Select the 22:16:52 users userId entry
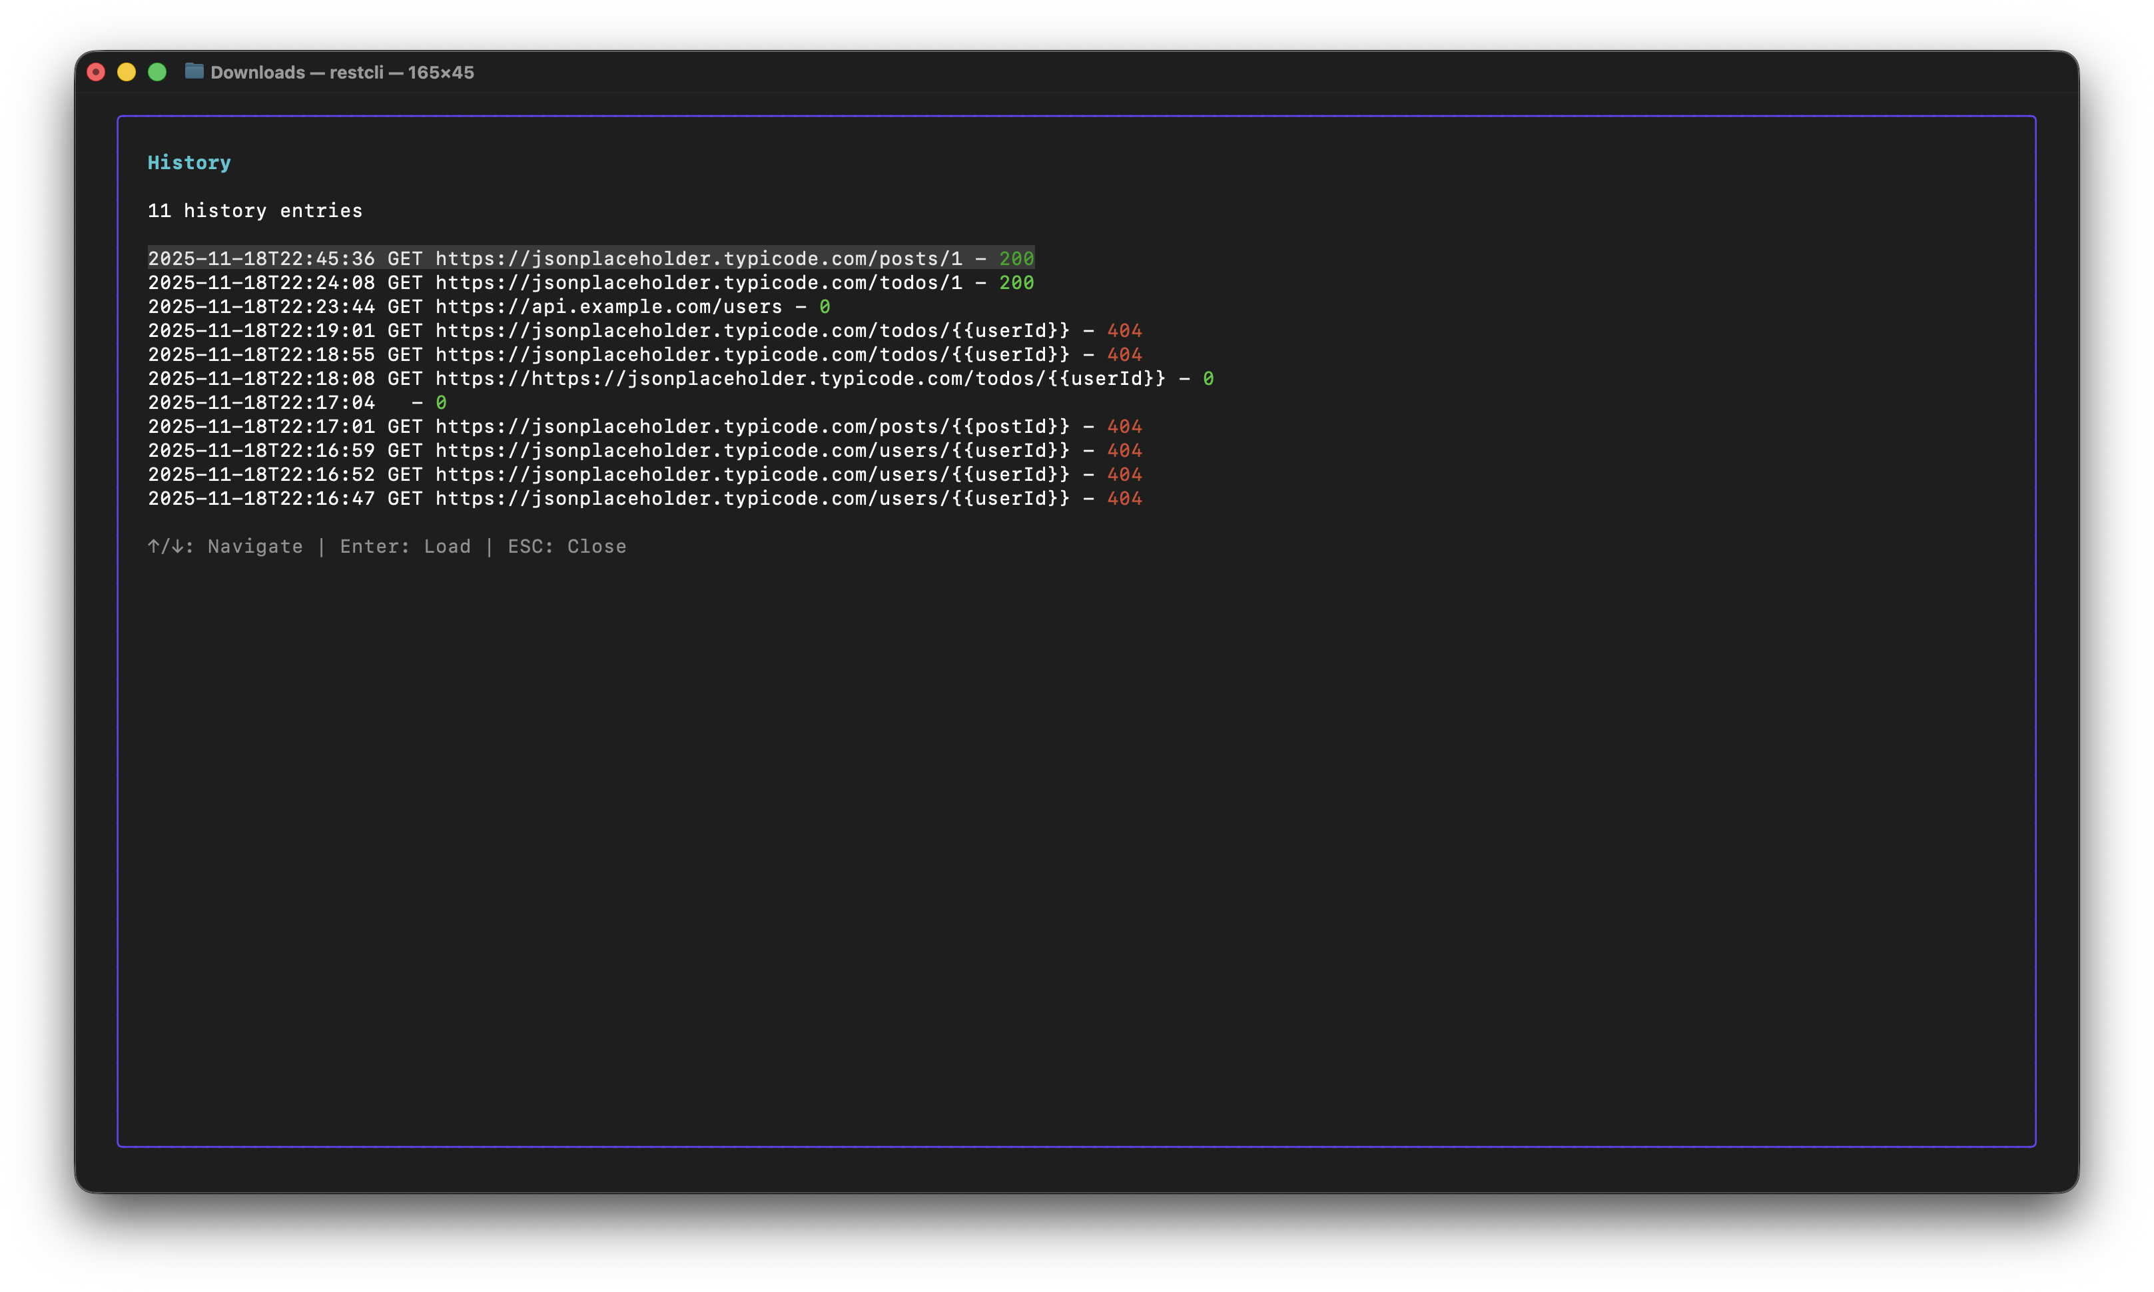Screen dimensions: 2154x1292 pos(644,474)
